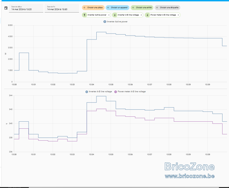
Task: Click the Choisir une pièce button
Action: (x=93, y=8)
